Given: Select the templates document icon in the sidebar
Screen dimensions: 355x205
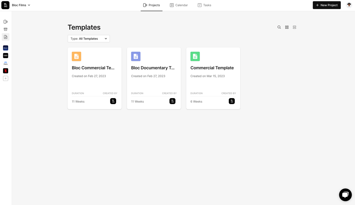Looking at the screenshot, I should click(6, 37).
